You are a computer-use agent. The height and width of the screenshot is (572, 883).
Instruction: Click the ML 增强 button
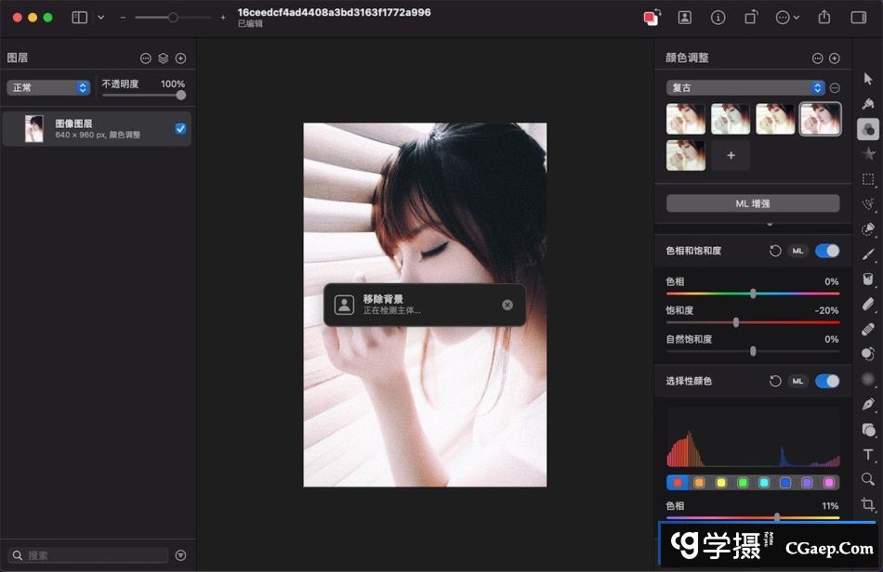click(752, 203)
